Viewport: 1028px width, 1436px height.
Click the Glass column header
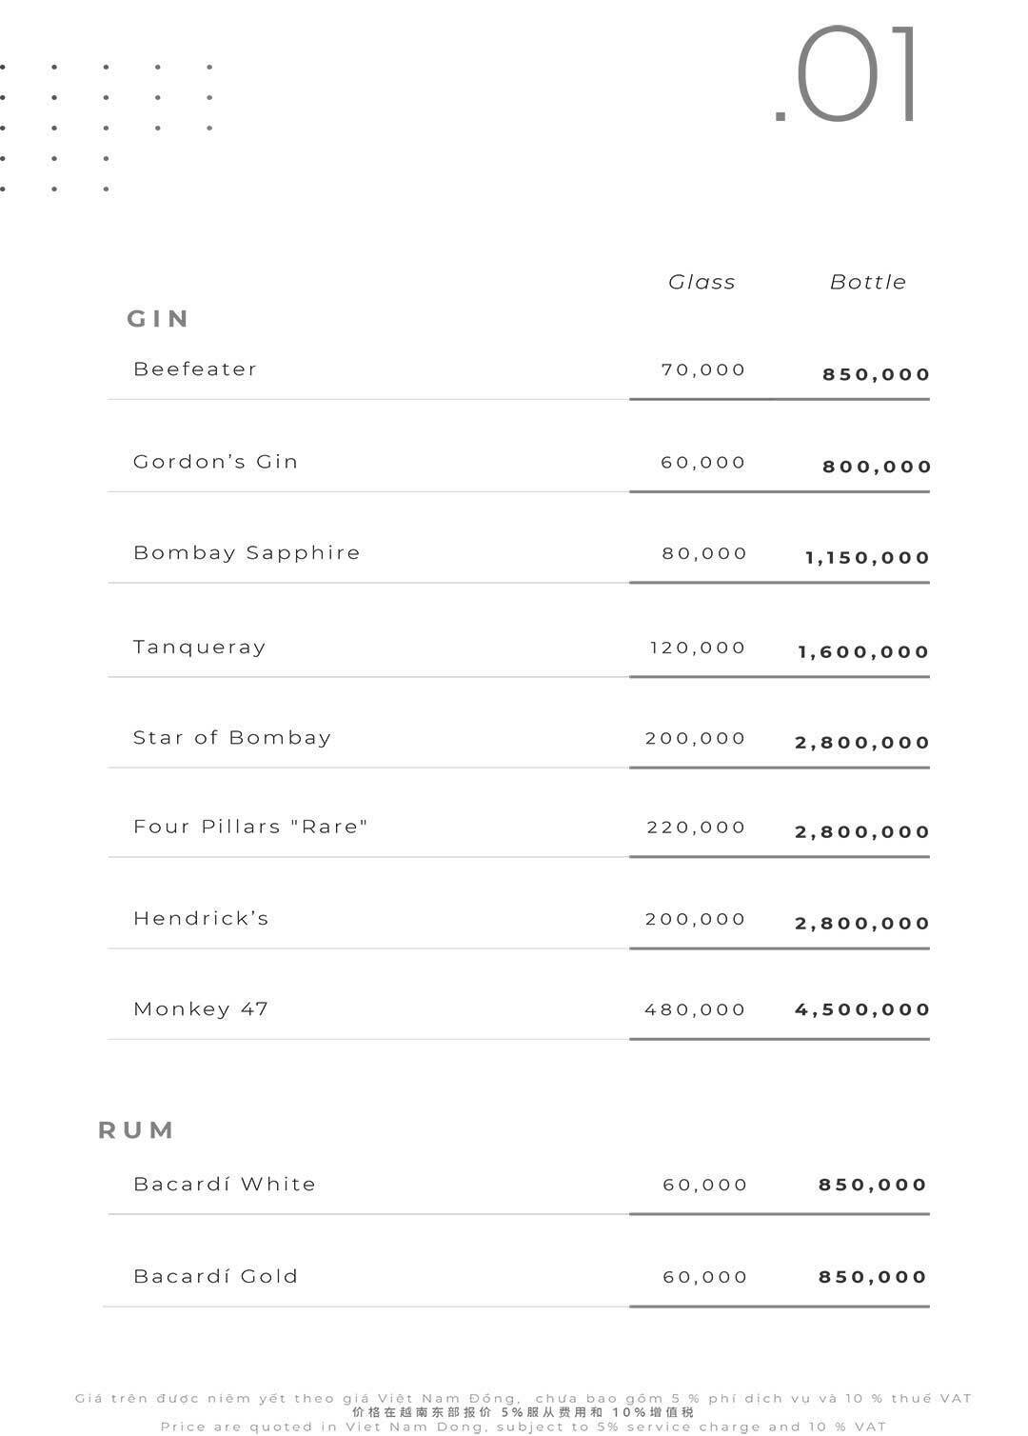(702, 282)
